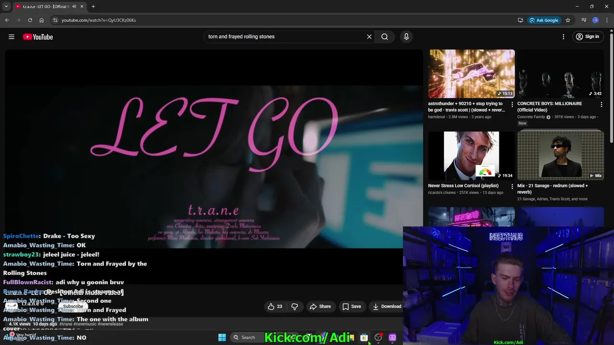The image size is (614, 345).
Task: Select the t.r.a.n.e -LET GO browser tab
Action: 49,7
